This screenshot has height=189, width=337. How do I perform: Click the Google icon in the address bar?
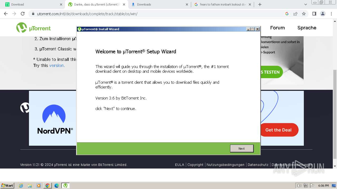tap(287, 14)
